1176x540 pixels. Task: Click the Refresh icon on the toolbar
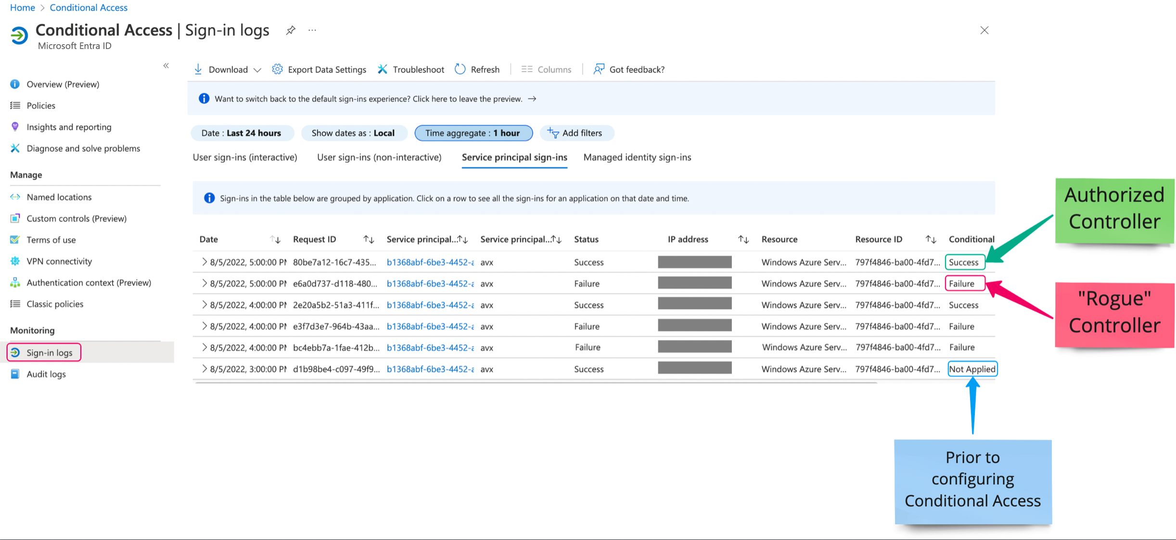[460, 69]
